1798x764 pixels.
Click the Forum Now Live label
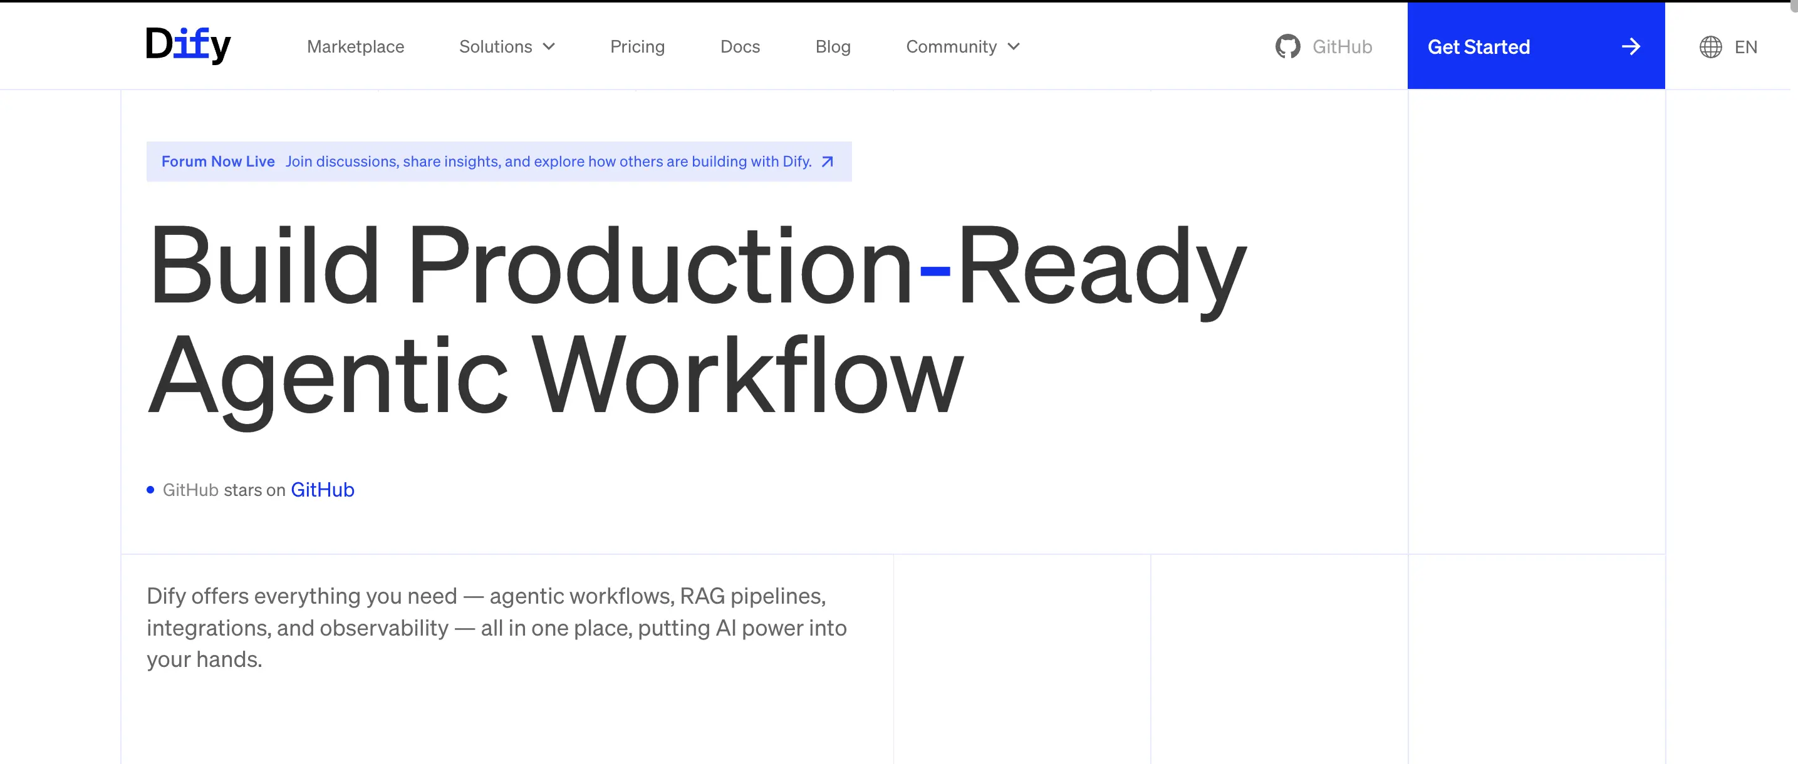click(218, 162)
